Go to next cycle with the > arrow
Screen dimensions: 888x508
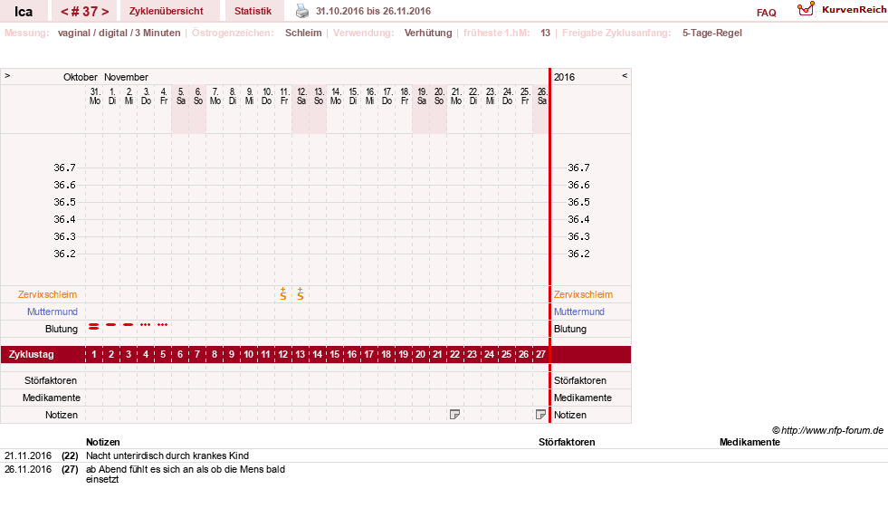point(105,12)
